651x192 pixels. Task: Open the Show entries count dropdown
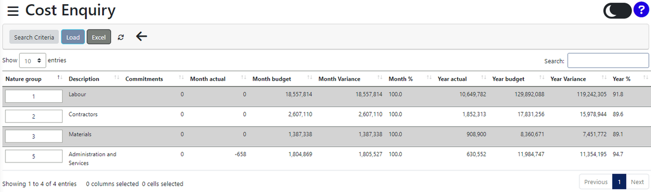tap(33, 61)
